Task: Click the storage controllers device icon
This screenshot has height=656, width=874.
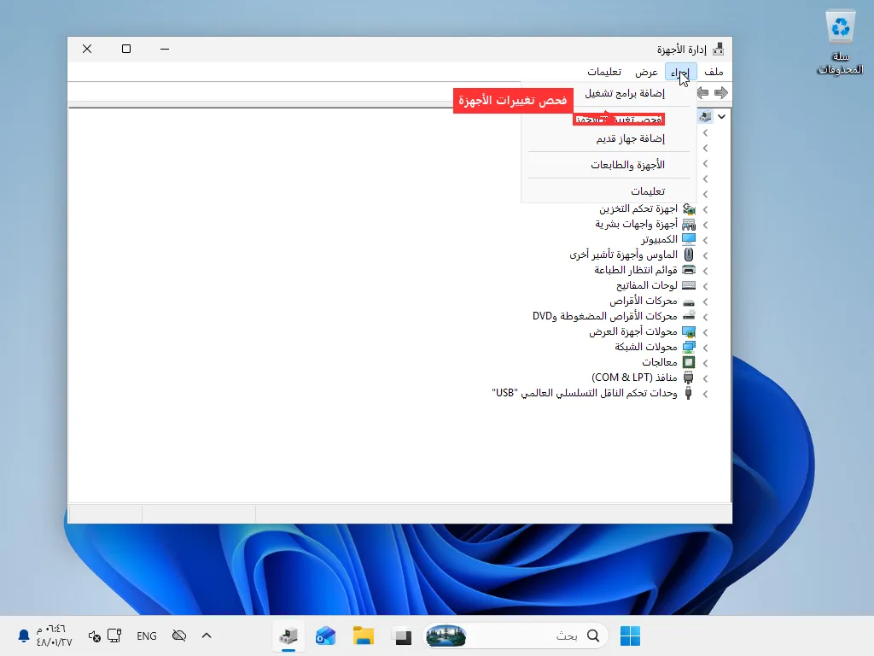Action: pos(689,209)
